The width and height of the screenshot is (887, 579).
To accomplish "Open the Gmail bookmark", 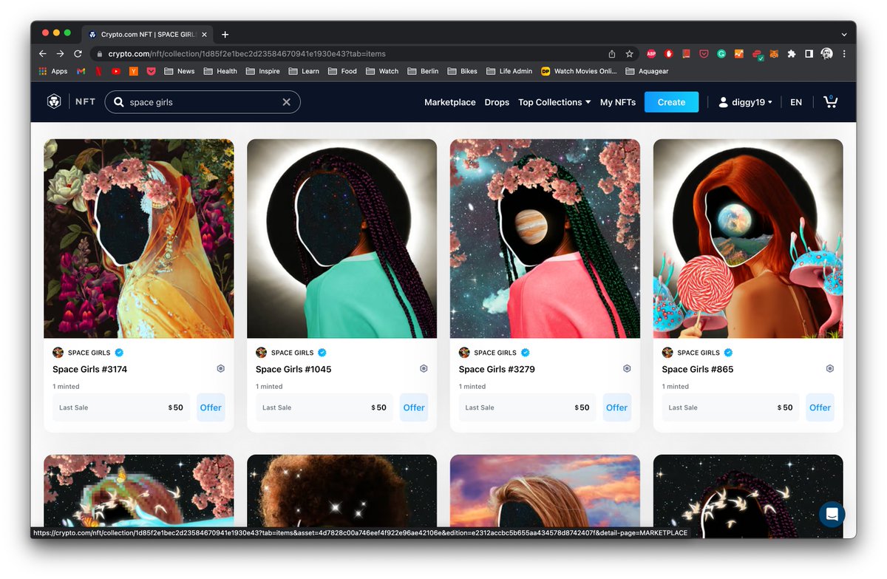I will point(81,71).
